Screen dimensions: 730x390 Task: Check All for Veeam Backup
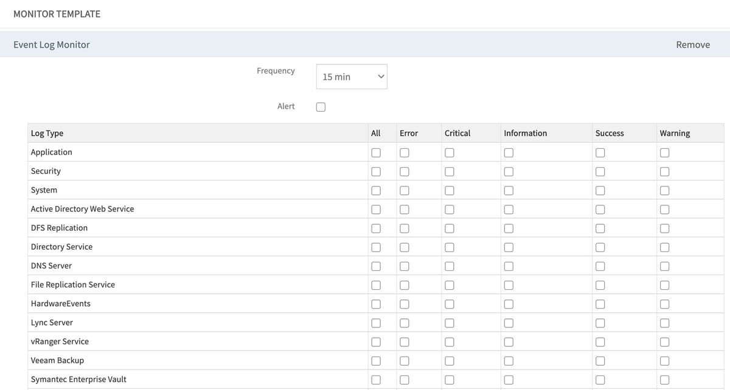click(x=376, y=361)
